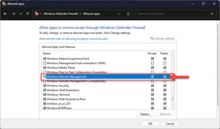Viewport: 220px width, 129px height.
Task: Uncheck Windows Terminal name checkbox
Action: (45, 95)
